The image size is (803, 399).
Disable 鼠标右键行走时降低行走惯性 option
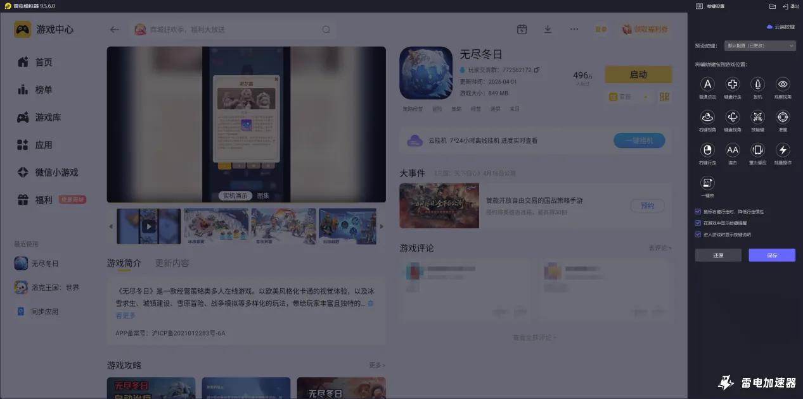(x=697, y=212)
